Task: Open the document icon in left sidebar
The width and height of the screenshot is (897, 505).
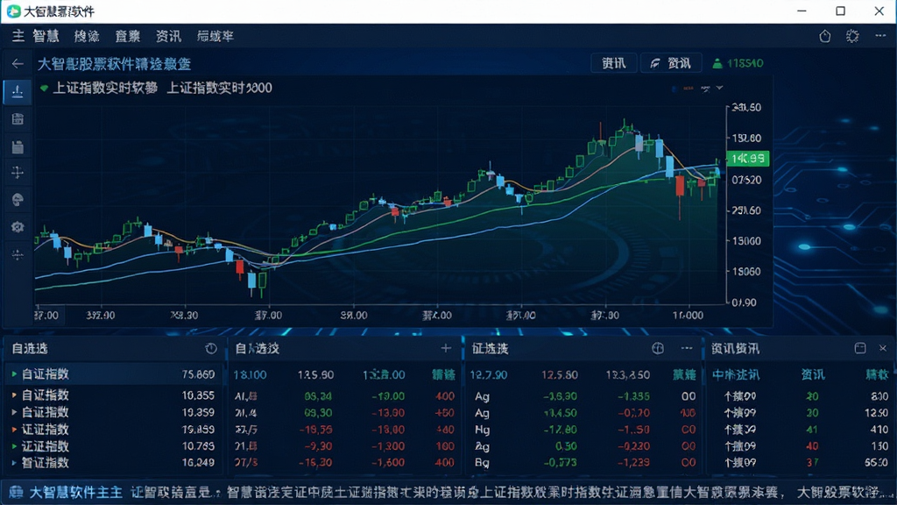Action: [18, 146]
